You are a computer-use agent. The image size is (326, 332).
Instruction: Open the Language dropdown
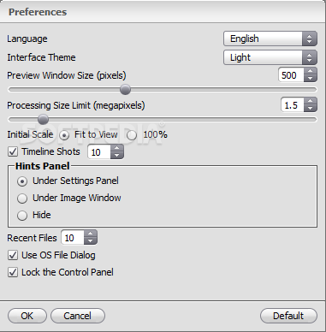(x=270, y=39)
